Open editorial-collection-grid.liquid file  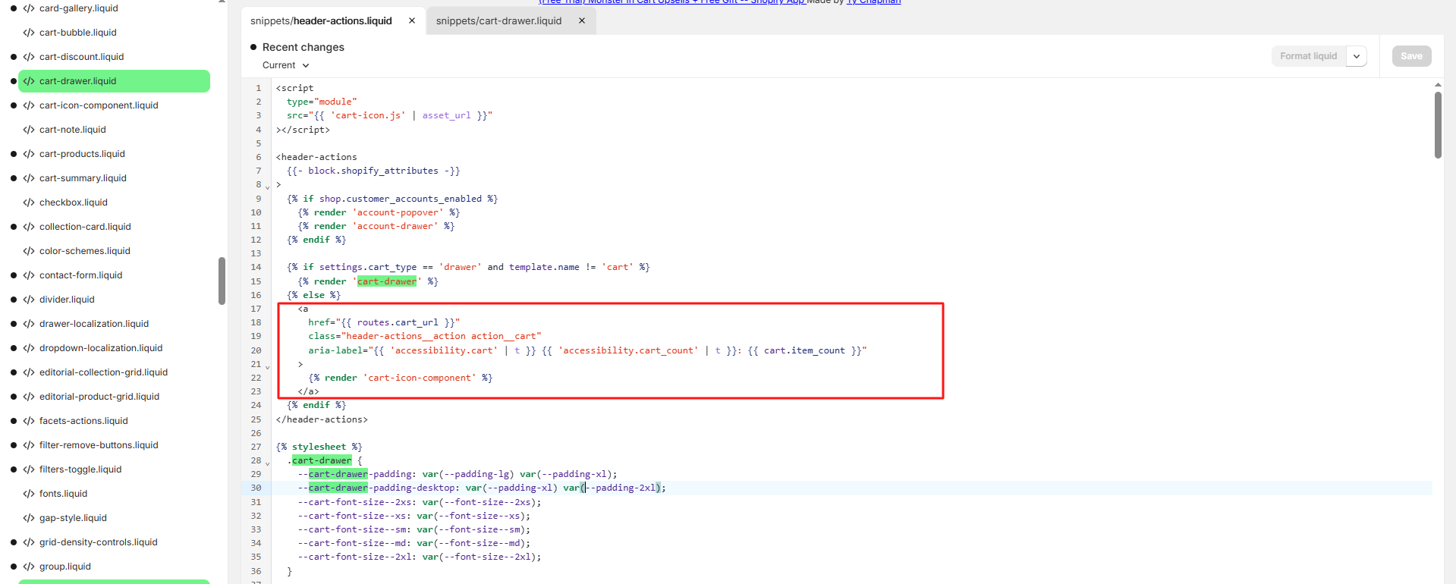coord(103,372)
